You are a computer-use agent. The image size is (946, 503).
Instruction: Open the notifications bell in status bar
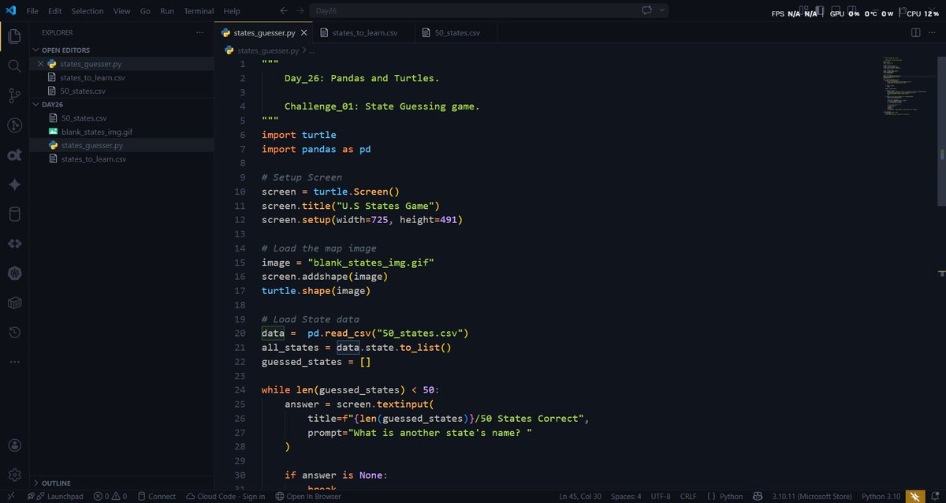[x=935, y=496]
